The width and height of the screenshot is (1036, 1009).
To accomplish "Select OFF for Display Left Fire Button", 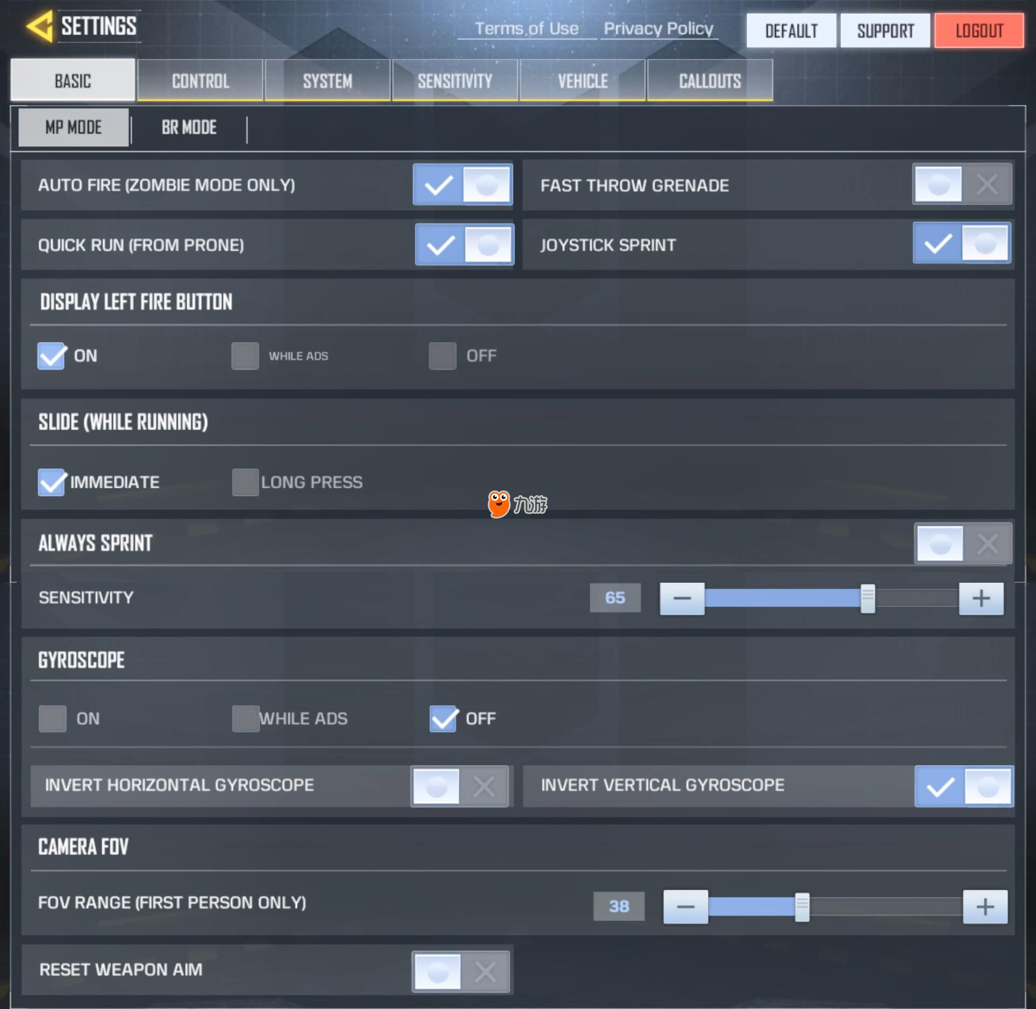I will [442, 356].
